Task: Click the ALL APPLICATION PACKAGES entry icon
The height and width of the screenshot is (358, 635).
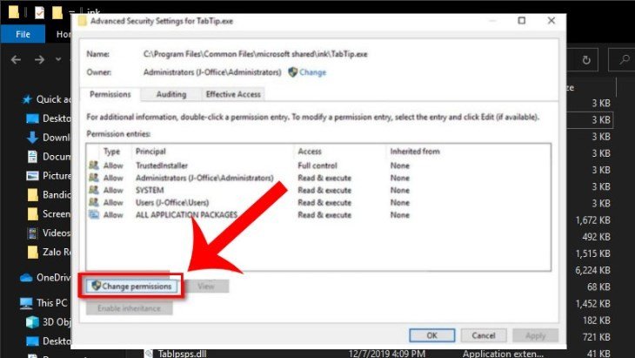Action: tap(93, 214)
